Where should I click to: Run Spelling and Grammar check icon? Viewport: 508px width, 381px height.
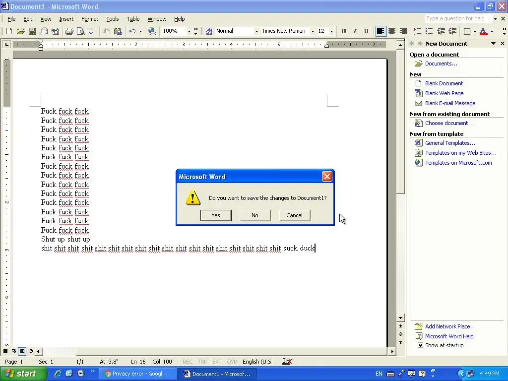coord(92,31)
